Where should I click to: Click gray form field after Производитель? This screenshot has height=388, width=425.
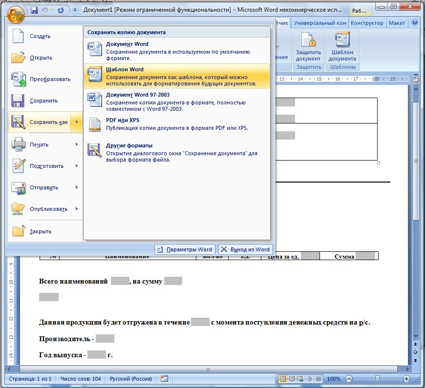[105, 338]
